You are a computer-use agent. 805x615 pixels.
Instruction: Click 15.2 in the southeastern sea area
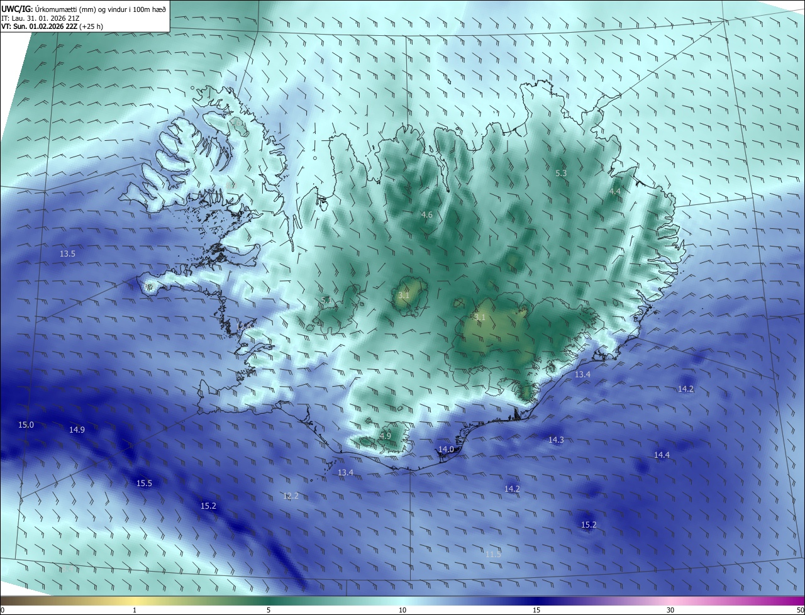[x=589, y=525]
